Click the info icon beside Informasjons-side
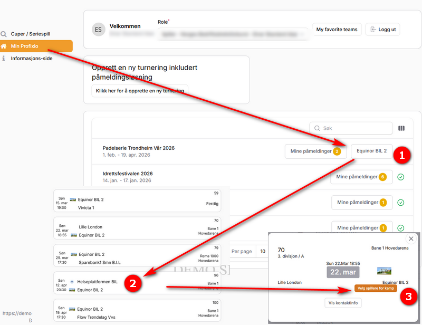Viewport: 422px width, 325px height. [x=4, y=59]
